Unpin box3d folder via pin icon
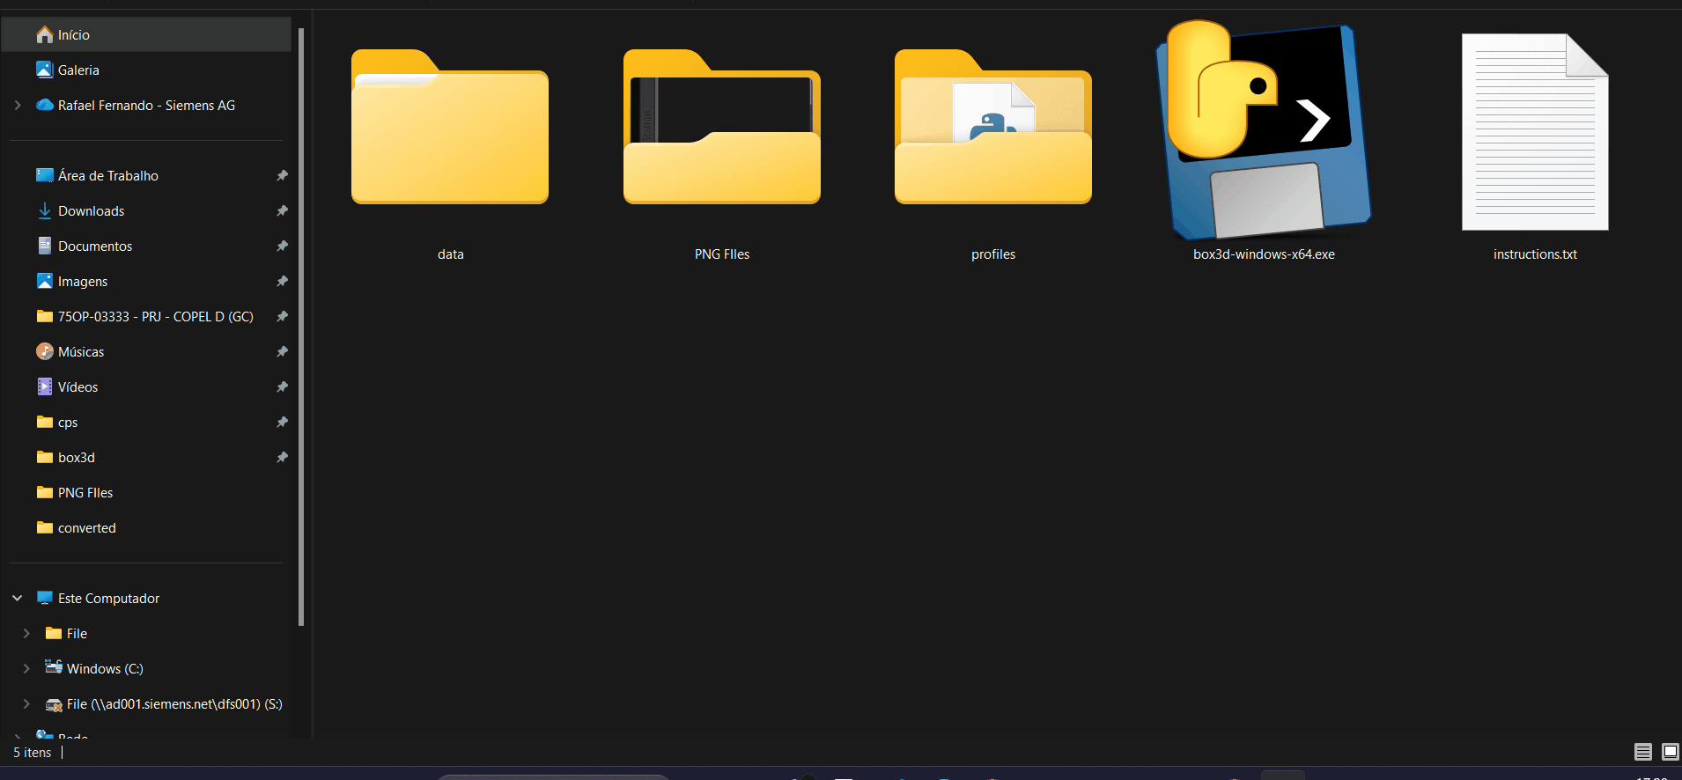The image size is (1682, 780). click(x=282, y=458)
